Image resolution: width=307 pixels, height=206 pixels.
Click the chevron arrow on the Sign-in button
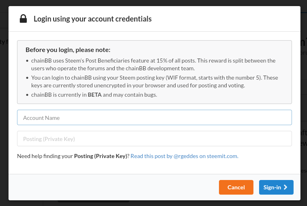286,187
